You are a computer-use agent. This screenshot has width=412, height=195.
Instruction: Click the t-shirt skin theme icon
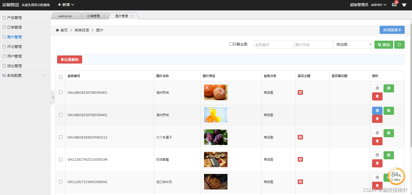click(x=404, y=5)
